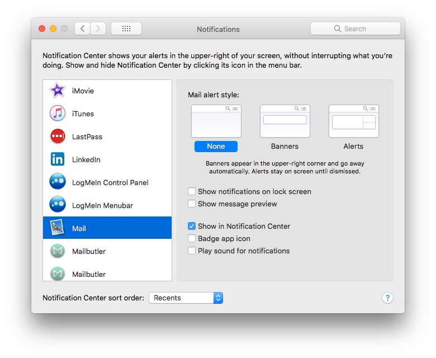Select LinkedIn name in list

[x=86, y=159]
